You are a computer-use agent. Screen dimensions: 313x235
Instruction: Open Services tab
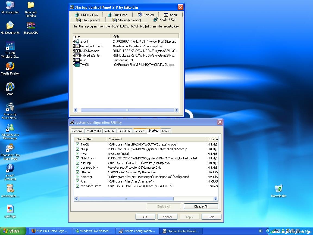(140, 131)
